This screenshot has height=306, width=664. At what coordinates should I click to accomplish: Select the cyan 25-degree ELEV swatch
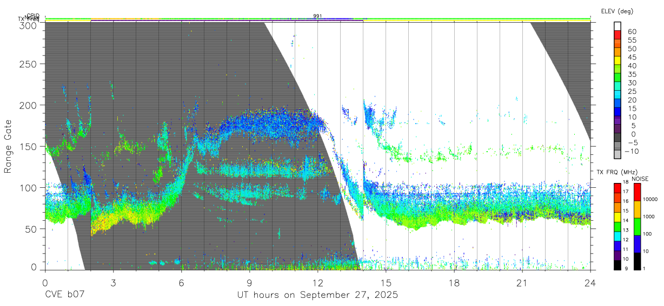(x=617, y=94)
